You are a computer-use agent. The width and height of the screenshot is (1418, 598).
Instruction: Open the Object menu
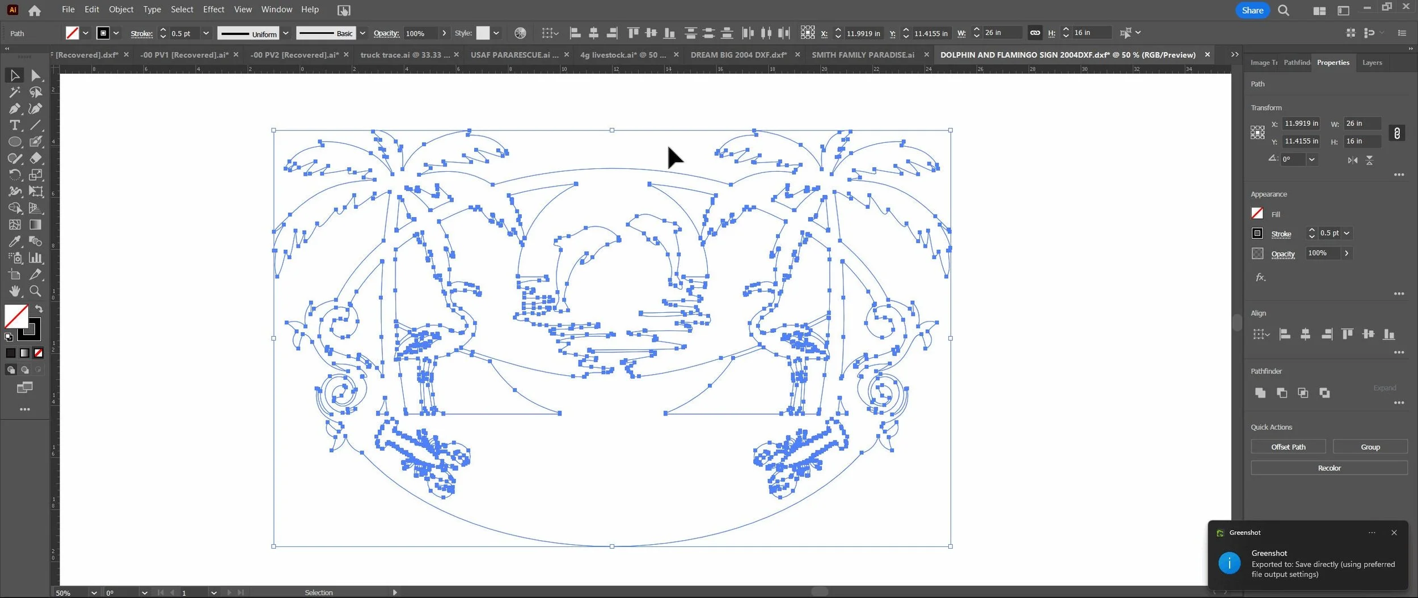(121, 10)
